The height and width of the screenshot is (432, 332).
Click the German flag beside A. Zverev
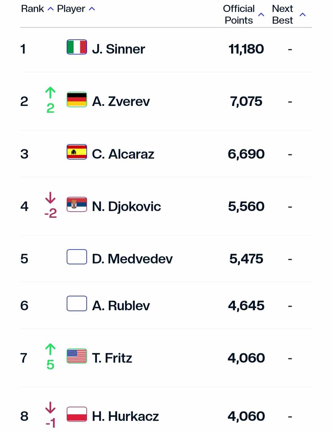[77, 100]
